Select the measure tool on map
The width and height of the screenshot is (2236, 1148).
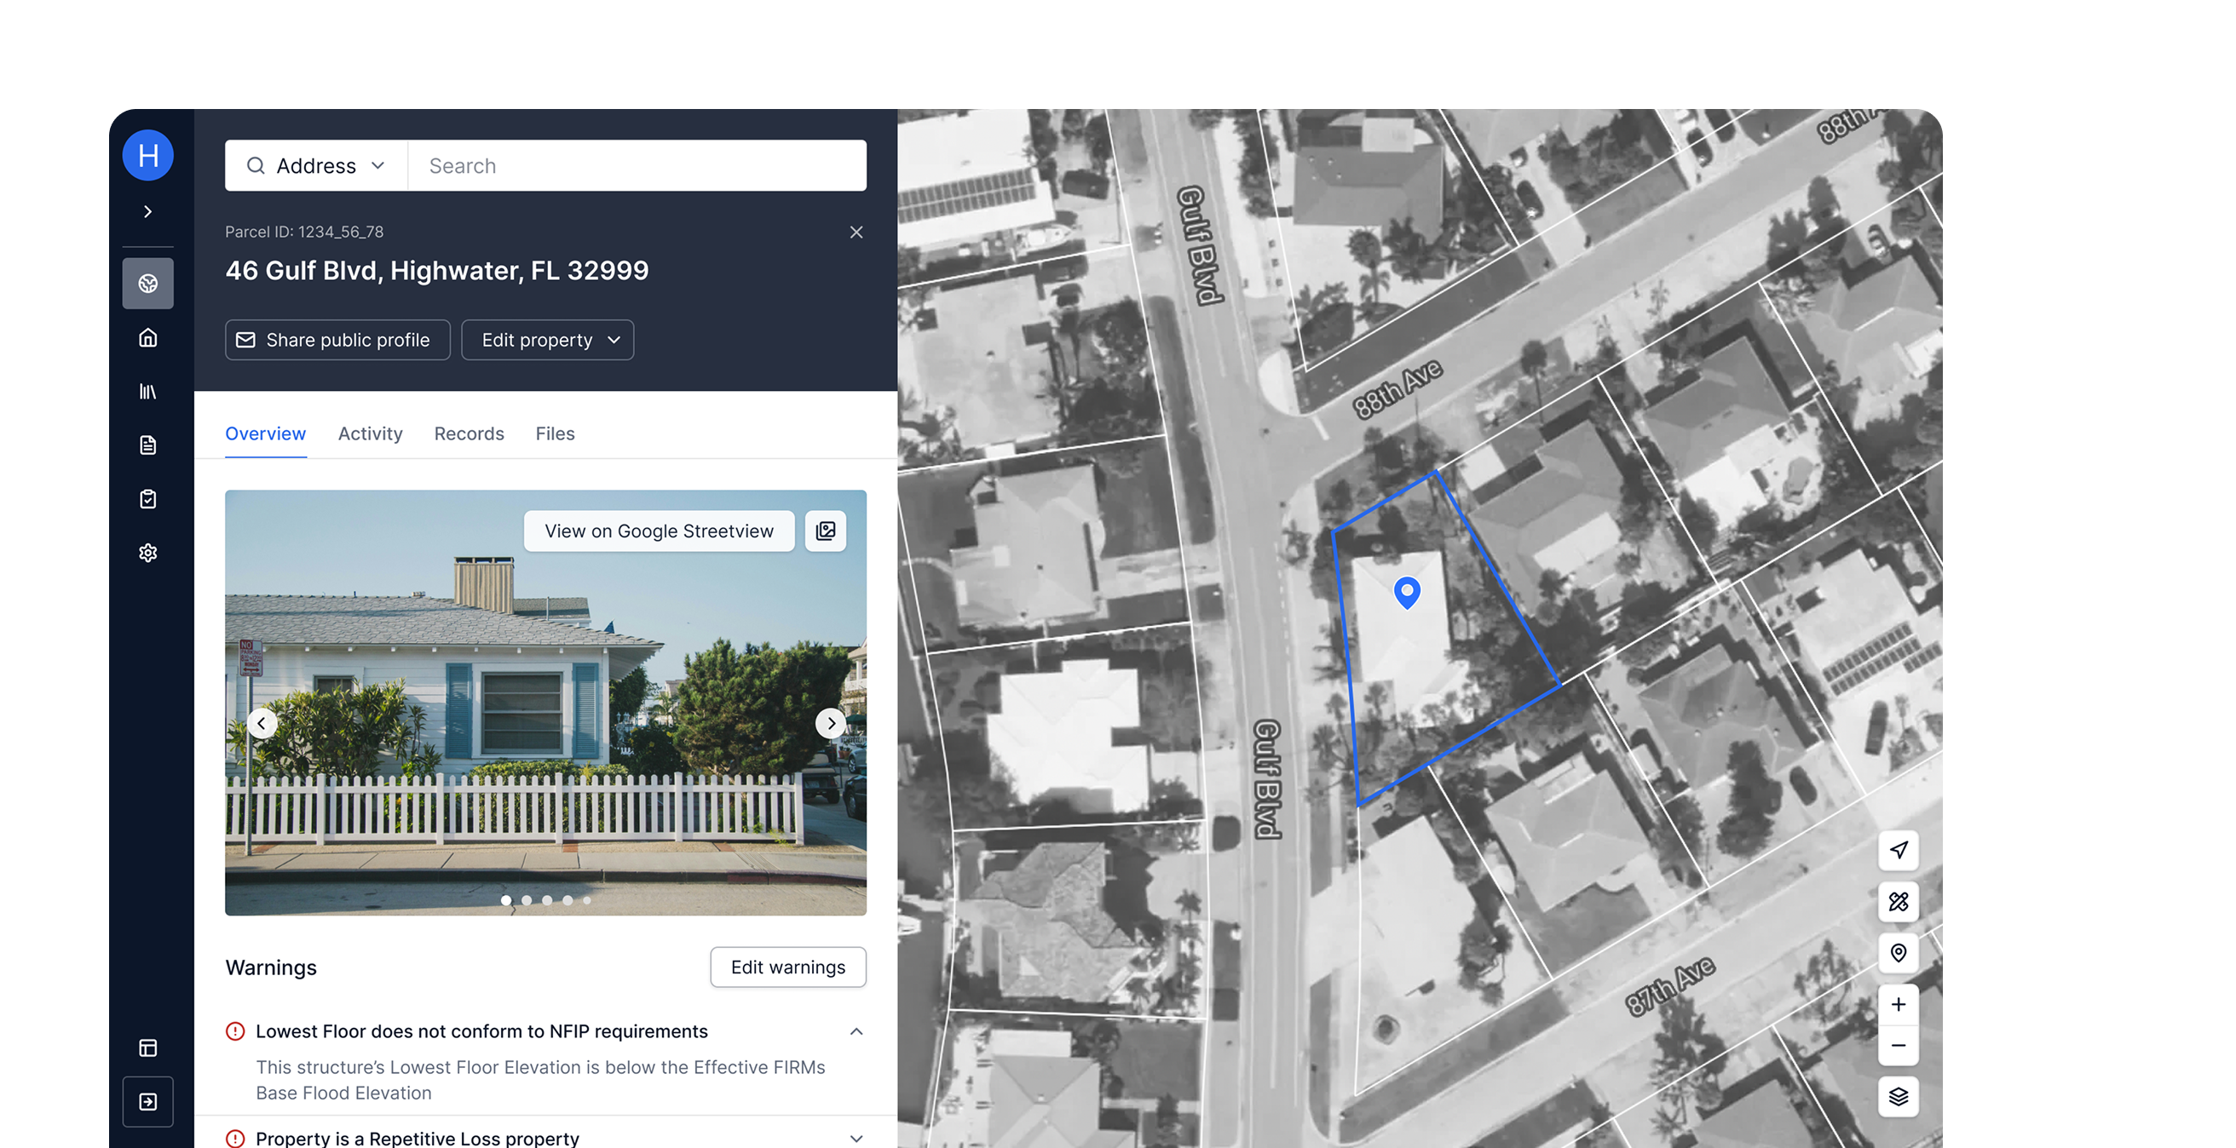pyautogui.click(x=1898, y=902)
